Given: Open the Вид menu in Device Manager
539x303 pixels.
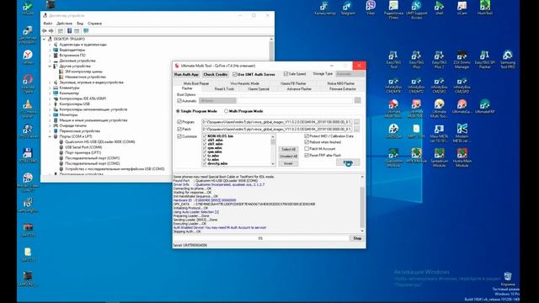Looking at the screenshot, I should point(80,24).
